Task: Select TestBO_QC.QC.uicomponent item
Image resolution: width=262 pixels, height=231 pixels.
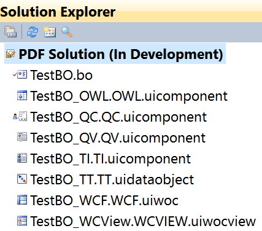Action: (118, 117)
